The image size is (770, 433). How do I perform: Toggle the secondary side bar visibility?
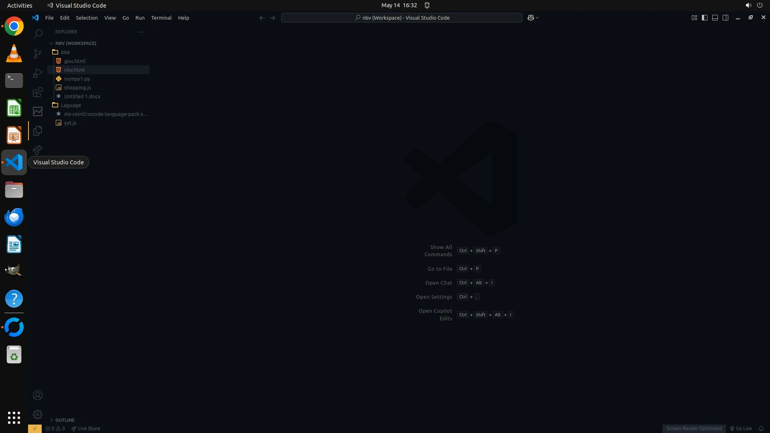pos(725,18)
